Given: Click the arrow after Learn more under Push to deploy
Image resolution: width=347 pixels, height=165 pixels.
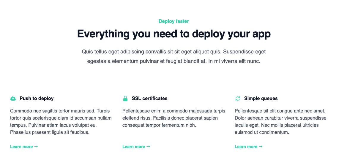Looking at the screenshot, I should tap(36, 147).
